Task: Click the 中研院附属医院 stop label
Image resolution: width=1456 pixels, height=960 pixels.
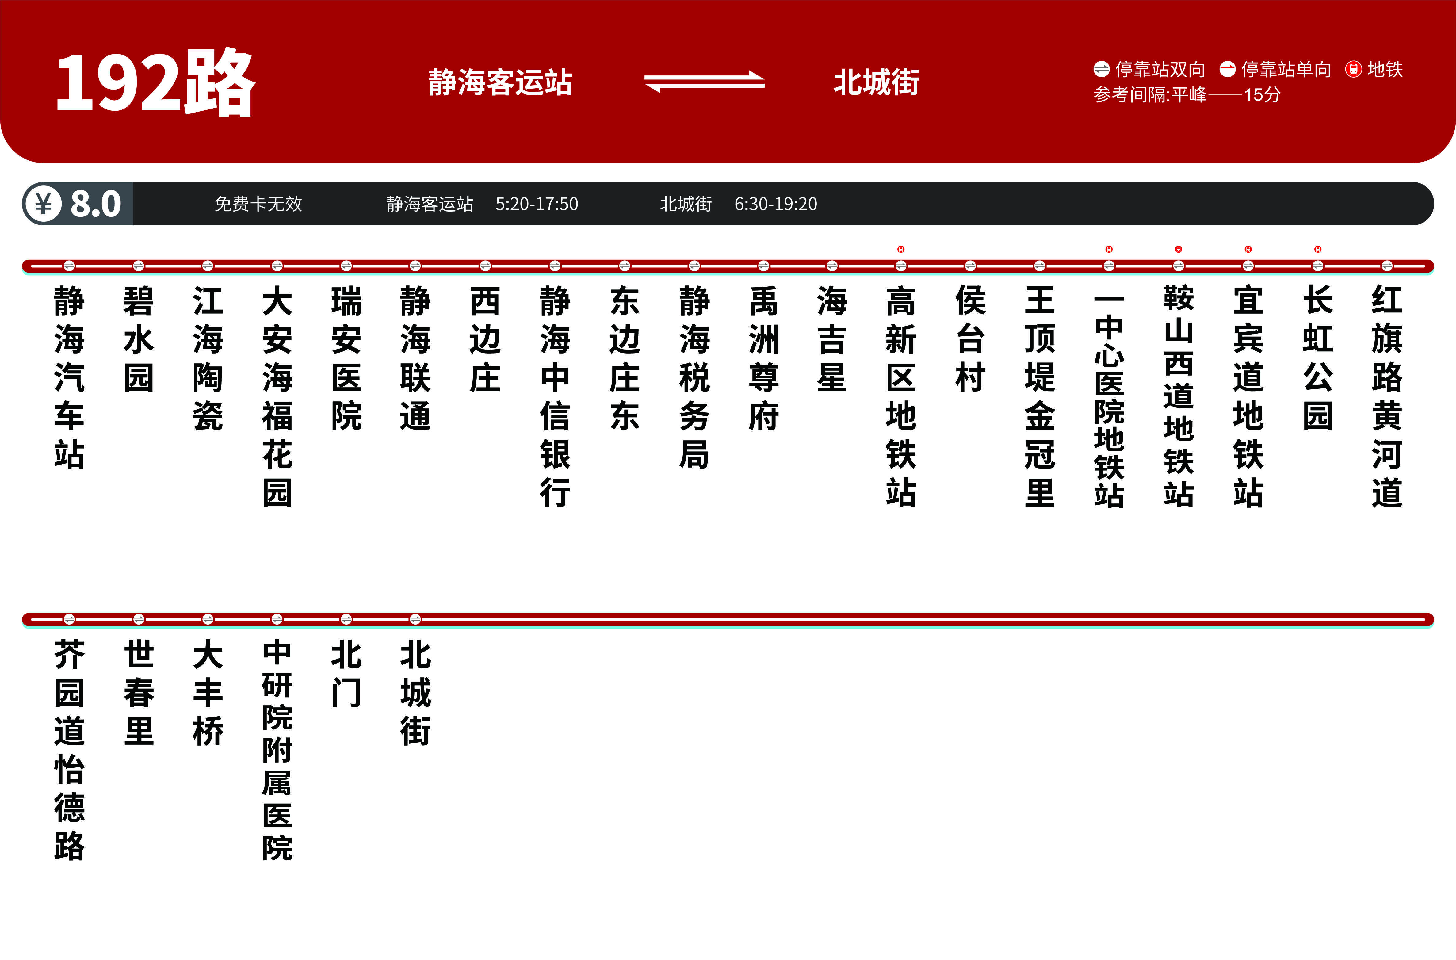Action: point(277,750)
